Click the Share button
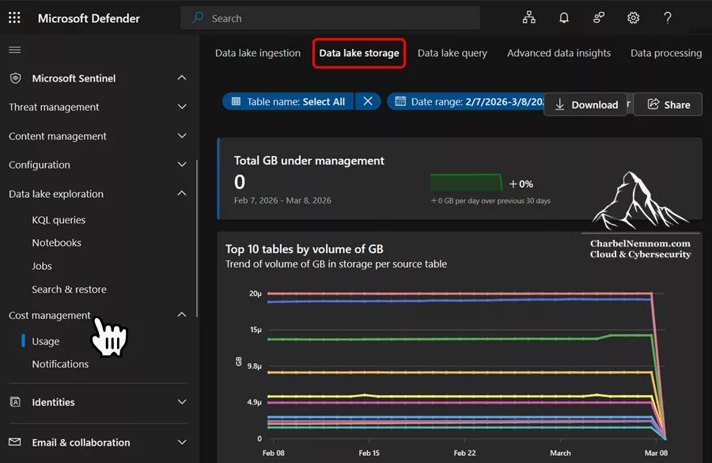This screenshot has width=712, height=463. click(x=668, y=104)
